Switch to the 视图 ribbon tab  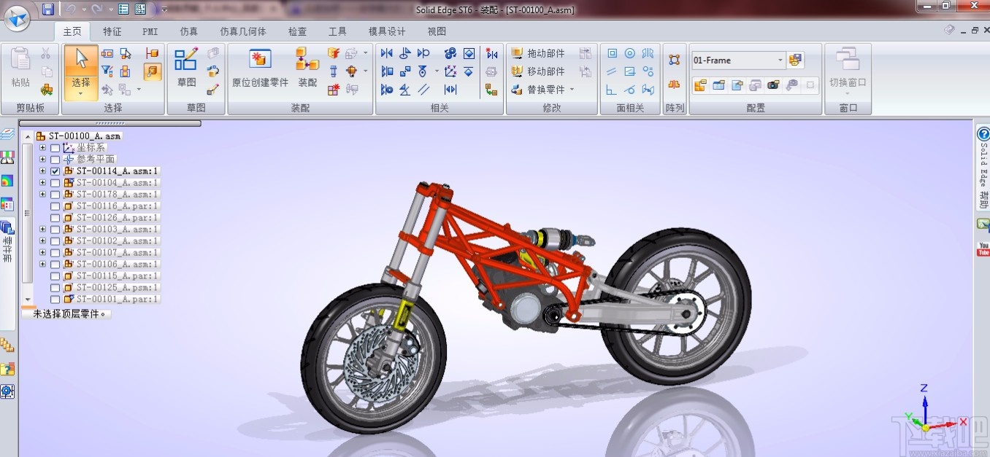coord(436,31)
